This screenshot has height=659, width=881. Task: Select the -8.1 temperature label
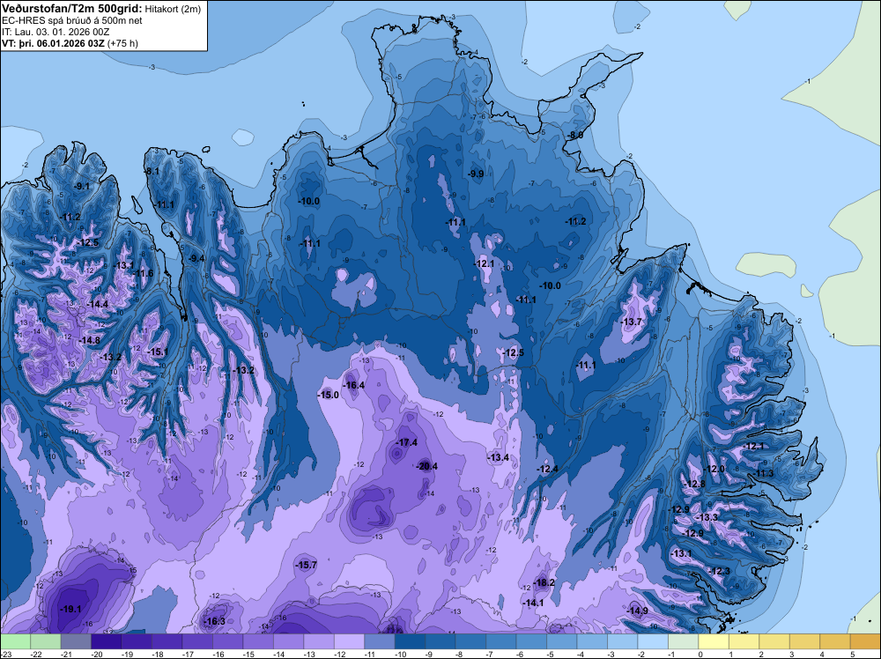point(152,171)
